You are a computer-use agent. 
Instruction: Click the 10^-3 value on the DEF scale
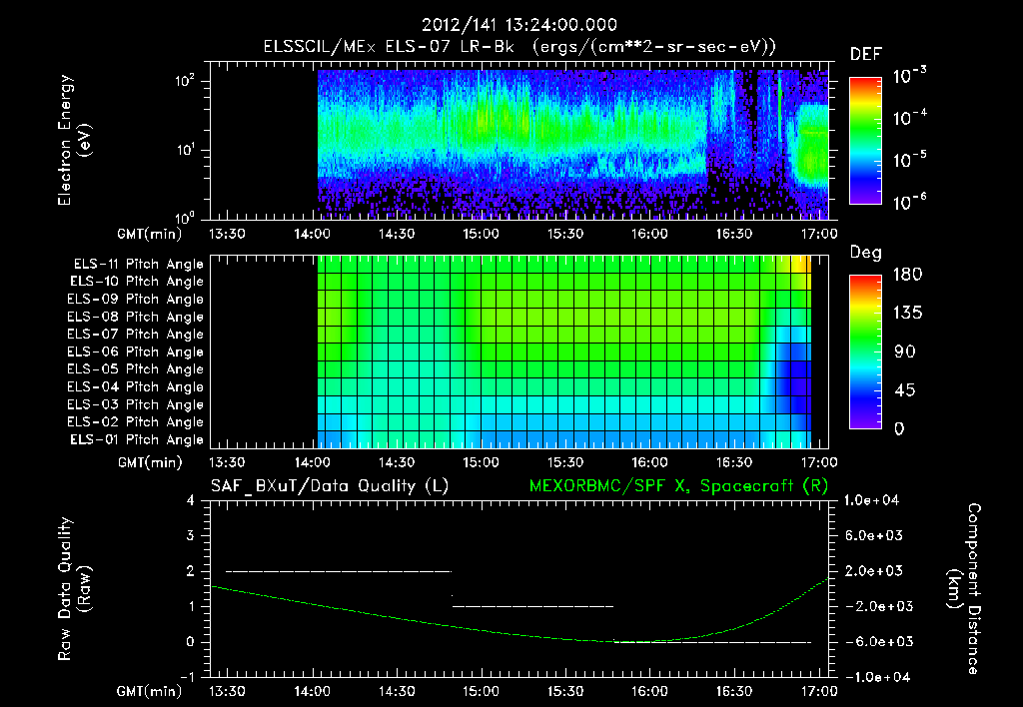tap(909, 76)
